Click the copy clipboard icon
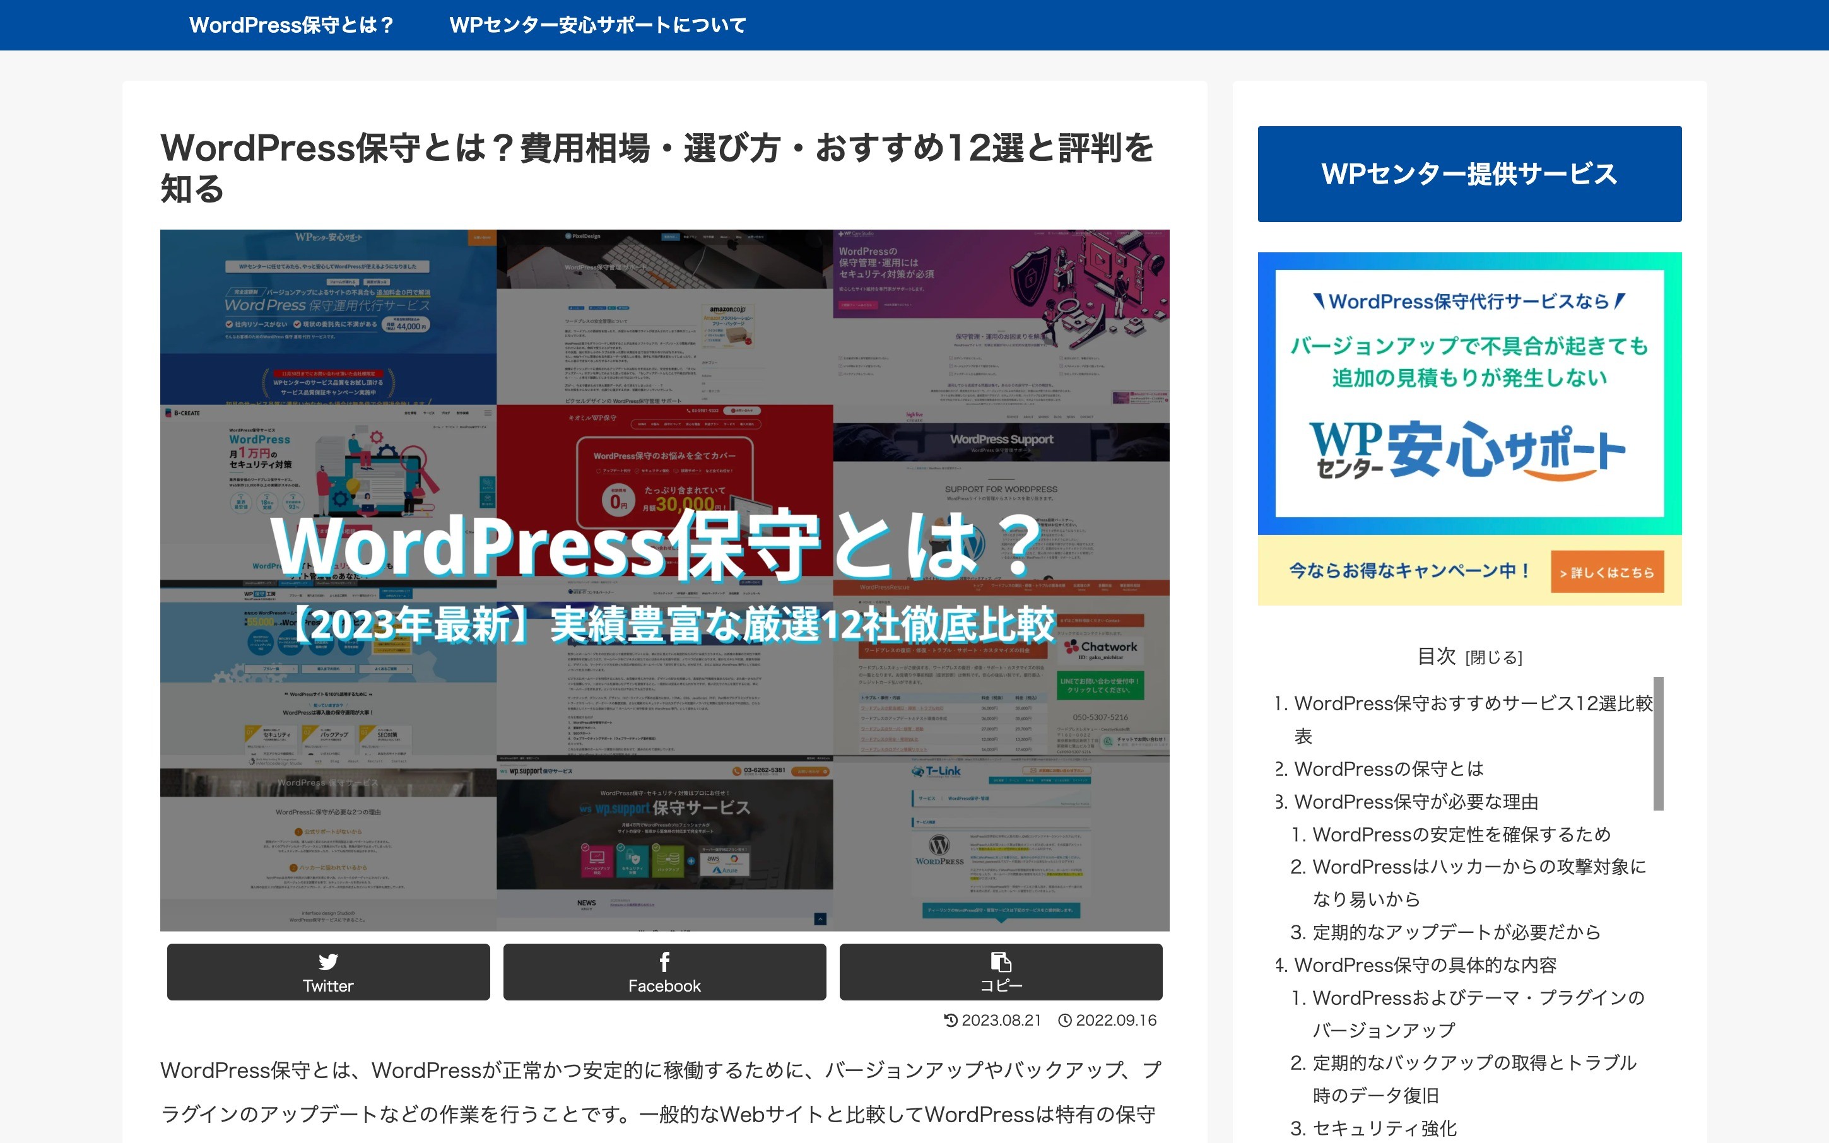This screenshot has height=1143, width=1829. pos(1001,961)
